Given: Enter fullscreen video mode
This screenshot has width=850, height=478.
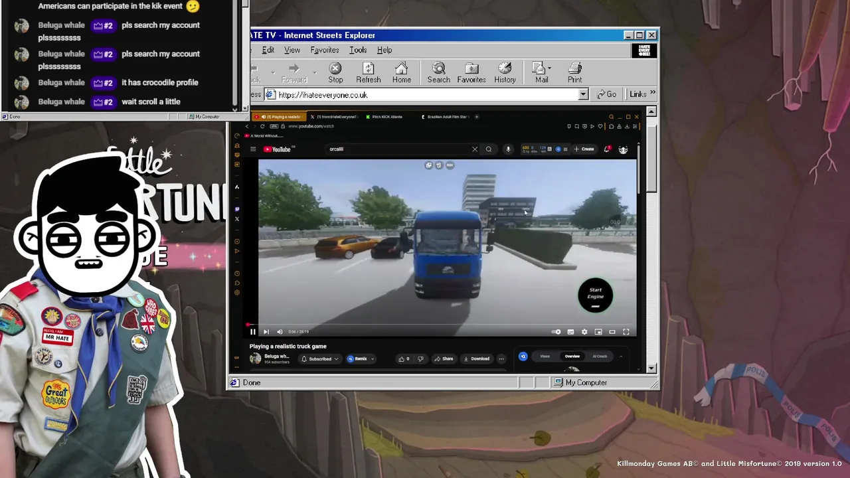Looking at the screenshot, I should click(626, 332).
